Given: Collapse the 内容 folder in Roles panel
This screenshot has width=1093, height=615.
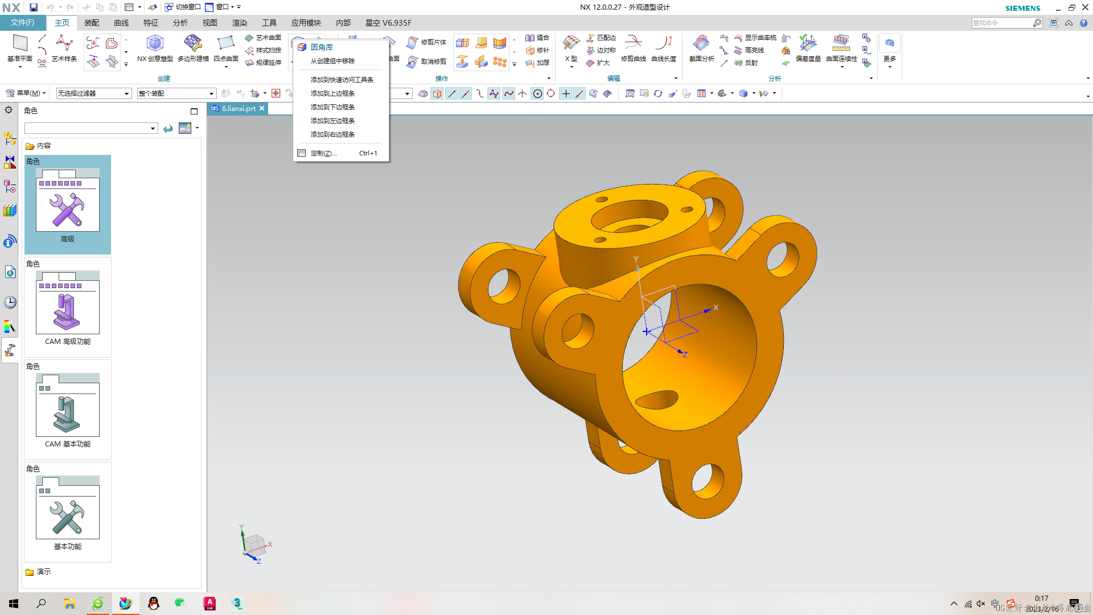Looking at the screenshot, I should (38, 146).
